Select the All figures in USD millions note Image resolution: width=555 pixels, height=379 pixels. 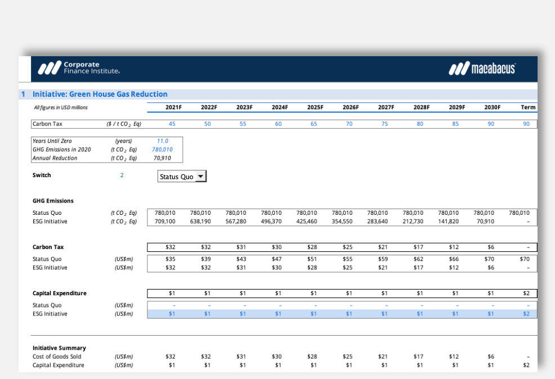[x=61, y=107]
